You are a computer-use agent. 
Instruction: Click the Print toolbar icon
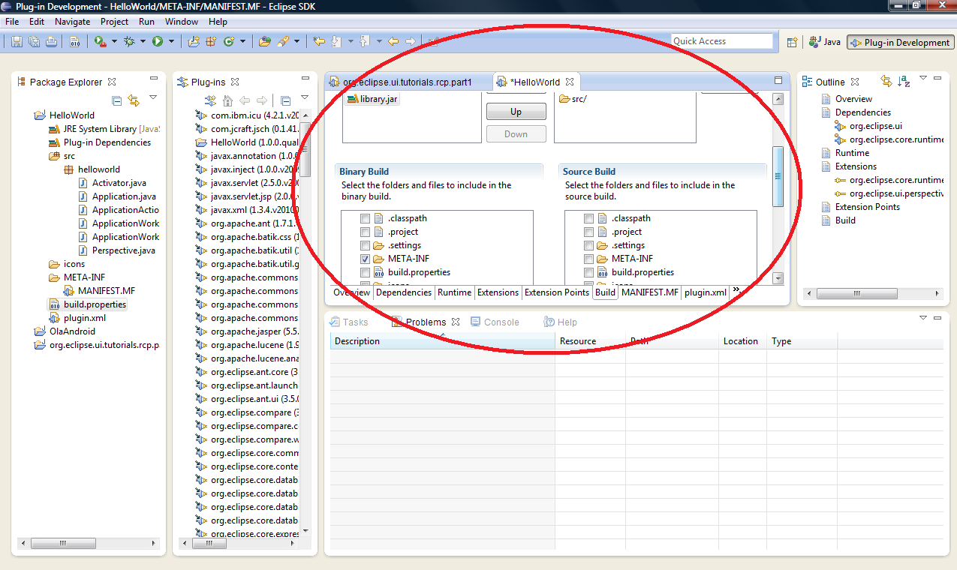pos(51,41)
